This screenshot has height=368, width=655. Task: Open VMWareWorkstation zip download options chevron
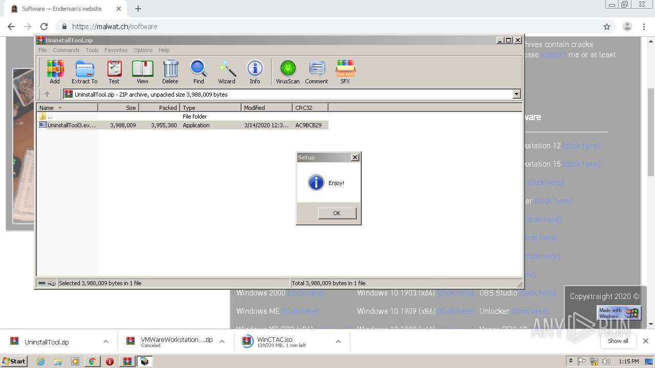click(222, 341)
